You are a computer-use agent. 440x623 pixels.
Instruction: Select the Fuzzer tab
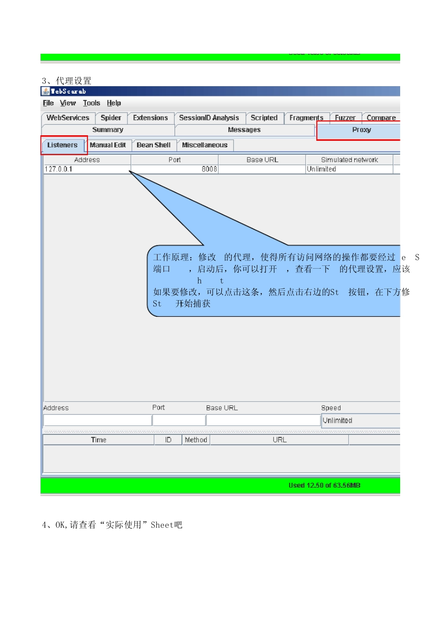(346, 118)
